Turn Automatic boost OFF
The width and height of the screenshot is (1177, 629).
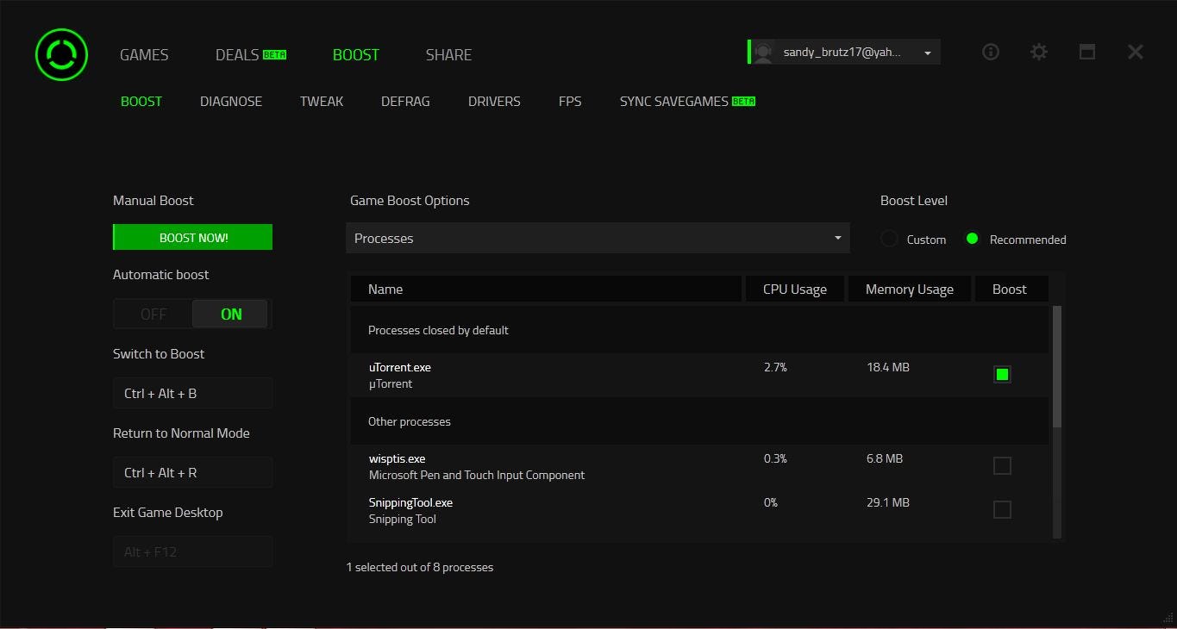tap(153, 314)
